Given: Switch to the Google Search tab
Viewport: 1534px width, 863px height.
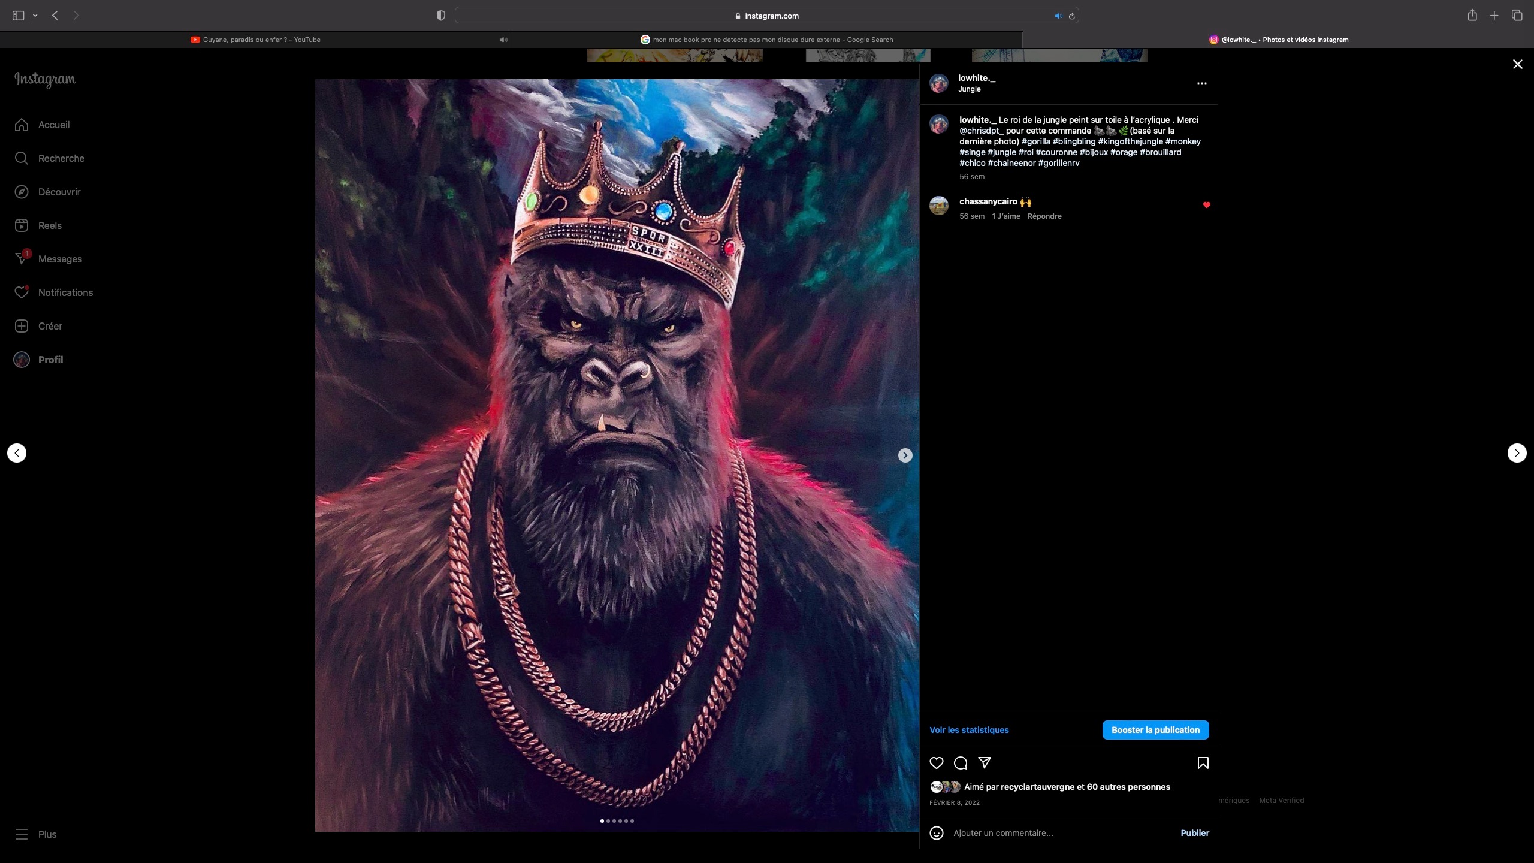Looking at the screenshot, I should click(x=772, y=40).
